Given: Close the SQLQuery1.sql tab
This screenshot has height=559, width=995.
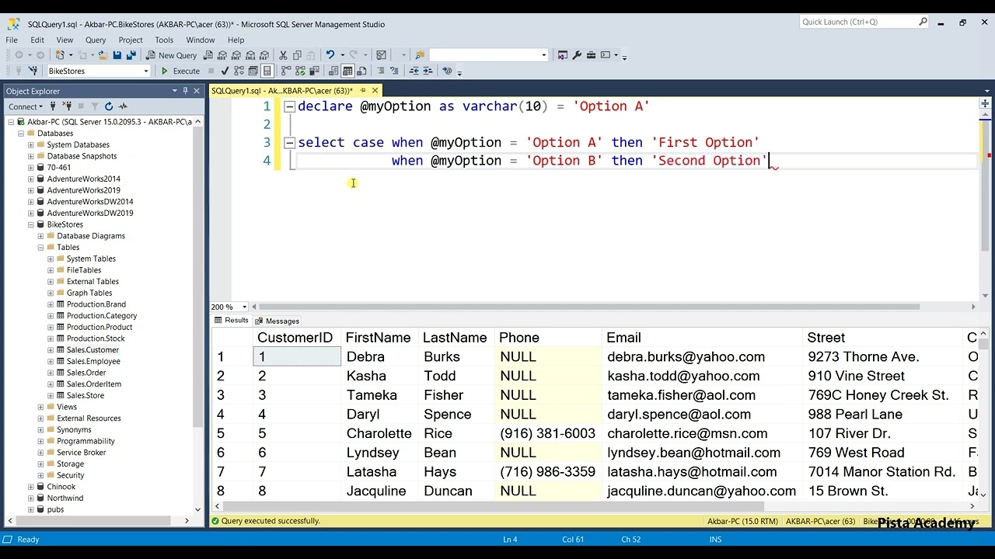Looking at the screenshot, I should 375,91.
